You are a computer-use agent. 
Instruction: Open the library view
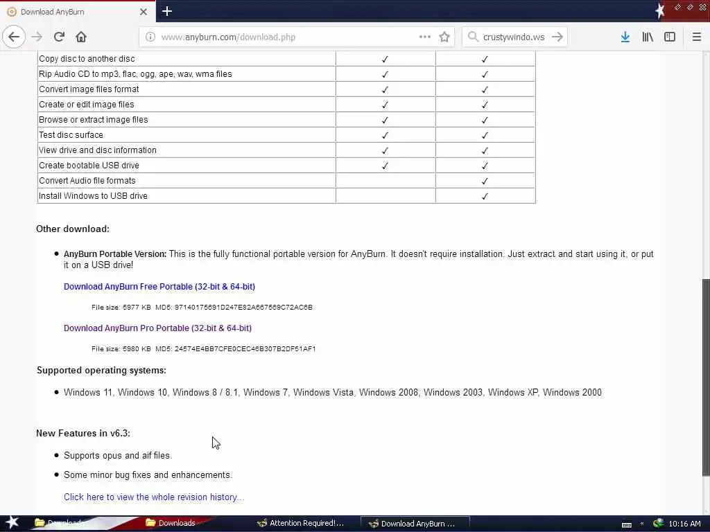648,37
